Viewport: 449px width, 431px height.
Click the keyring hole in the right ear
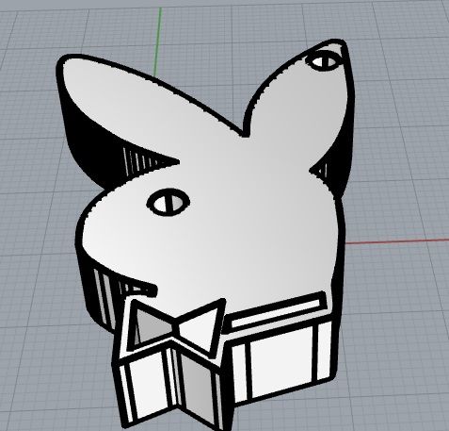(325, 61)
